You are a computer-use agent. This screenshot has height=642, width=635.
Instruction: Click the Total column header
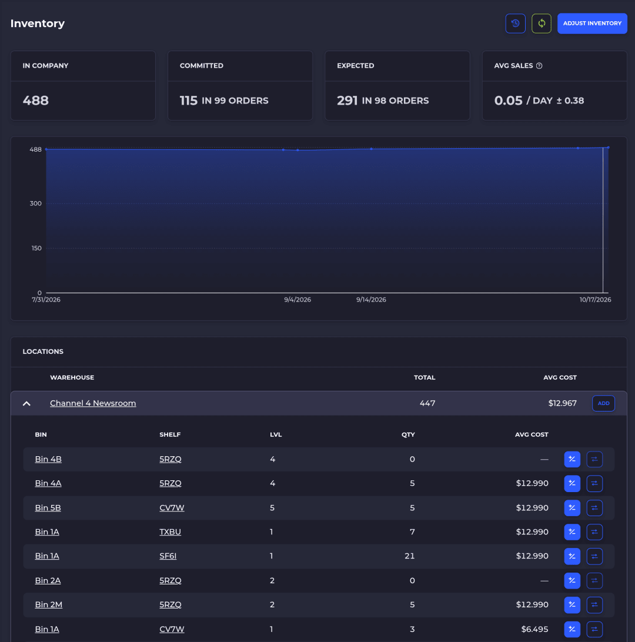point(425,377)
